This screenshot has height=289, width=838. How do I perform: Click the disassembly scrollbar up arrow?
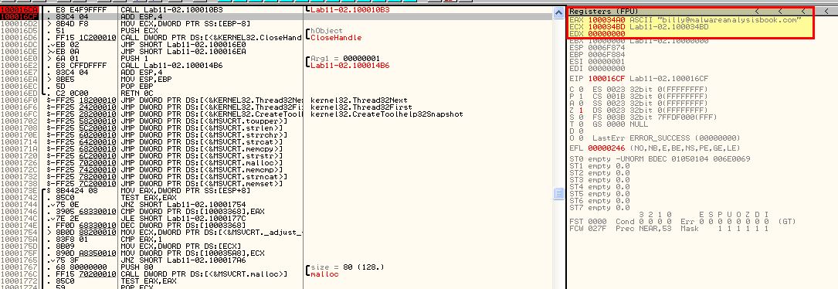tap(558, 12)
